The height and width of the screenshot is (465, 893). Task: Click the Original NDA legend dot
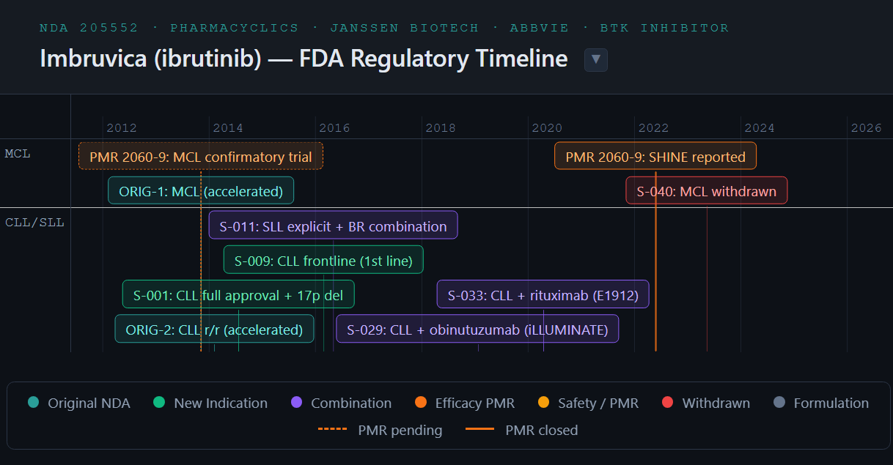point(33,403)
